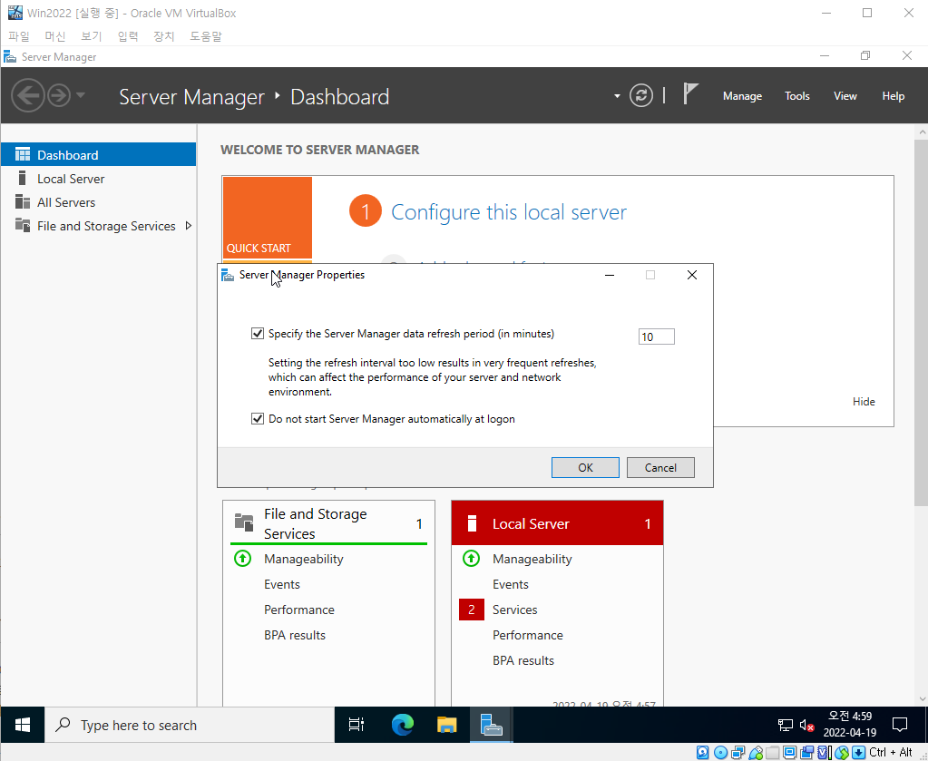Select Local Server in the sidebar
The height and width of the screenshot is (761, 928).
coord(98,178)
